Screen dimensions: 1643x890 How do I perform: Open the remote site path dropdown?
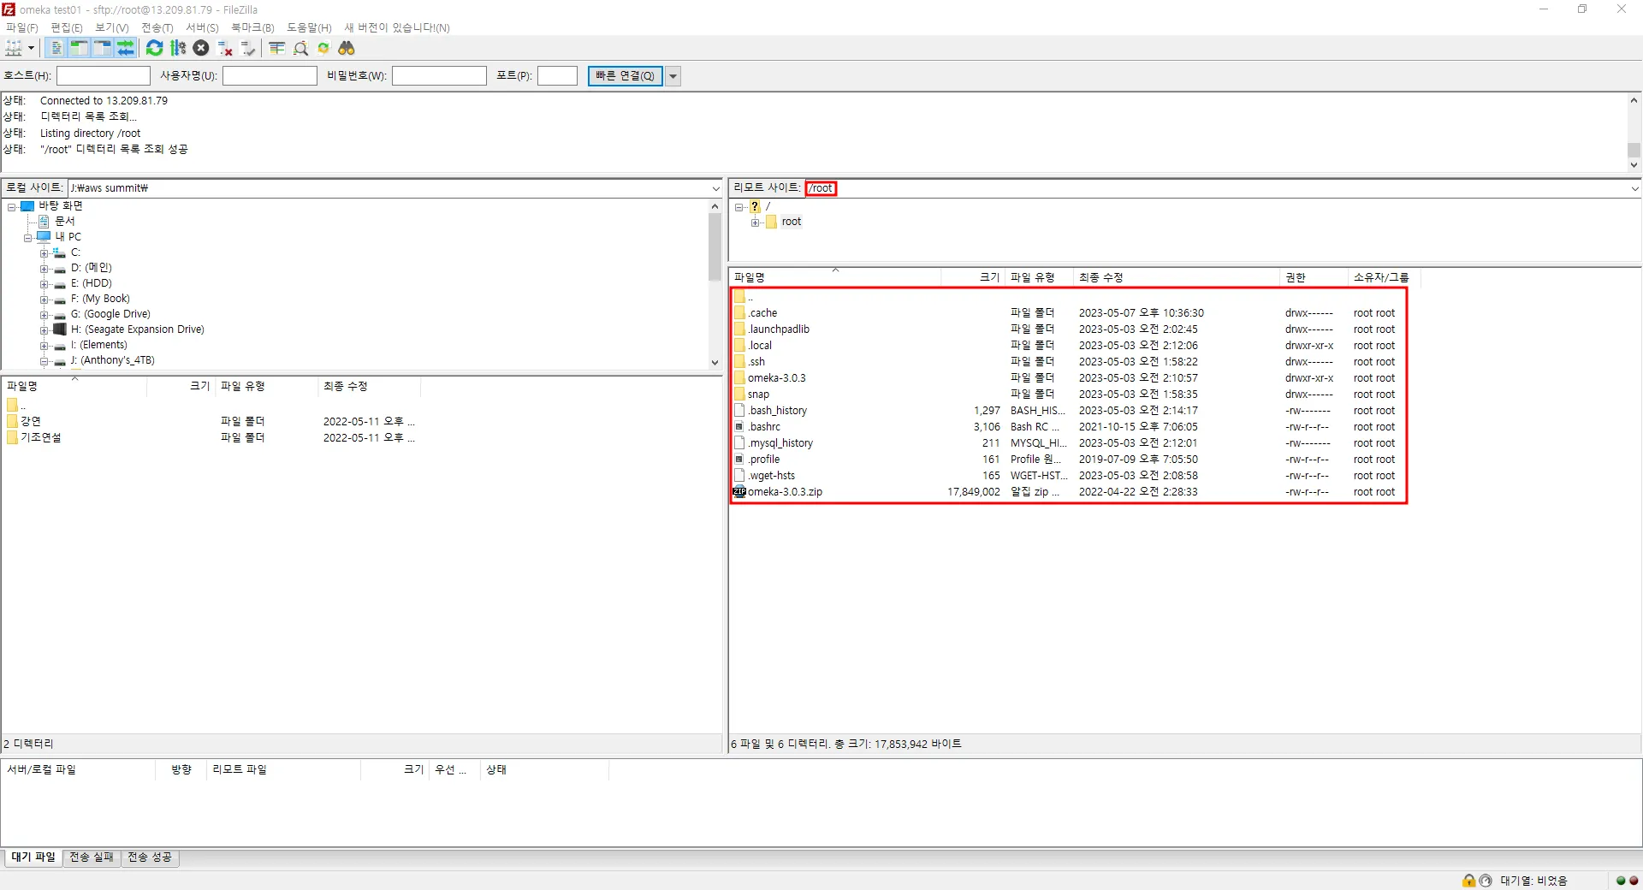coord(1634,188)
